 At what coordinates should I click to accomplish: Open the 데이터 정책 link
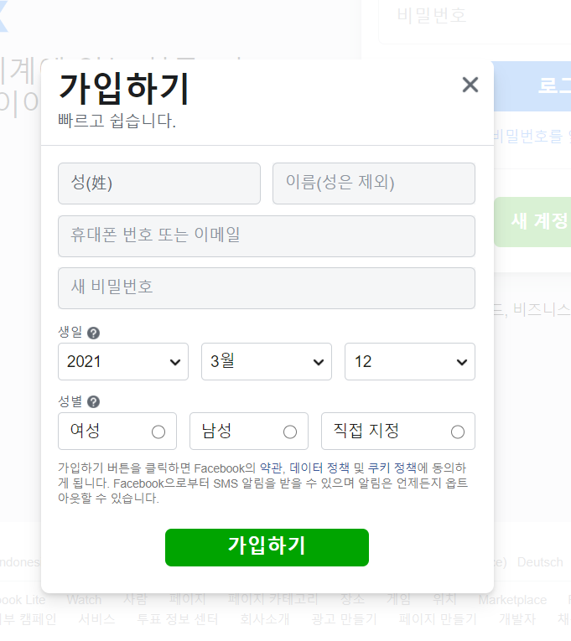[319, 468]
